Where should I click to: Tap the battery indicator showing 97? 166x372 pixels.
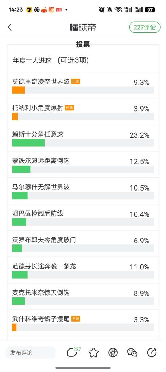click(150, 10)
